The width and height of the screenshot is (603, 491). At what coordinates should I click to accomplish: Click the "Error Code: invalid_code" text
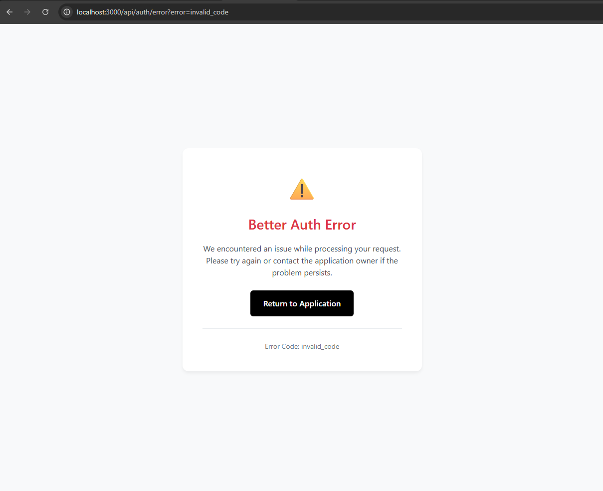coord(302,346)
